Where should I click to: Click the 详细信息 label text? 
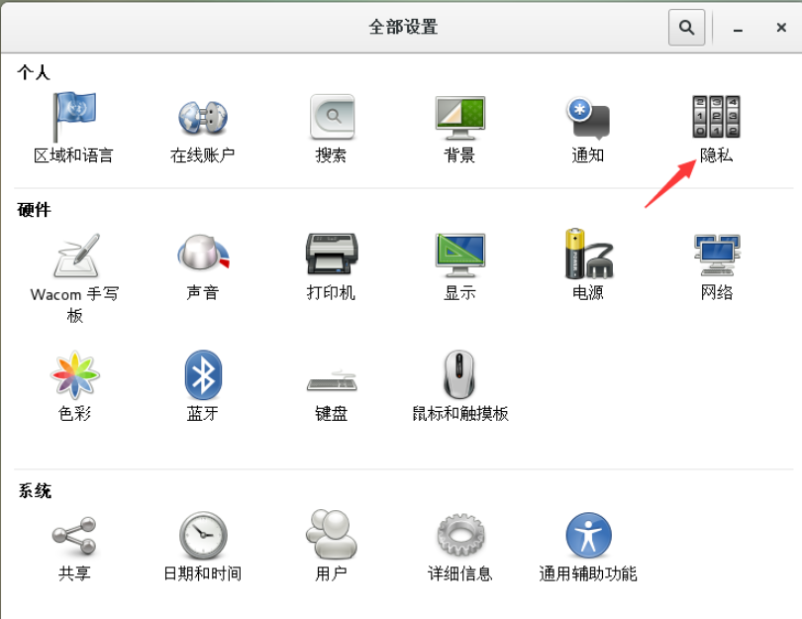point(459,573)
